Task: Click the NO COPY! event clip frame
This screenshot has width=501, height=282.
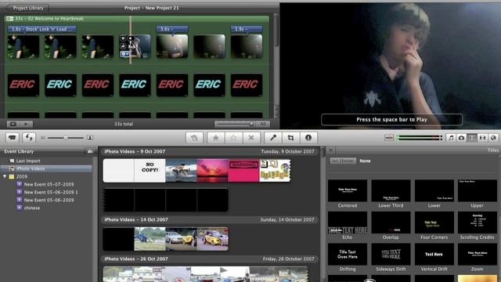Action: [150, 171]
